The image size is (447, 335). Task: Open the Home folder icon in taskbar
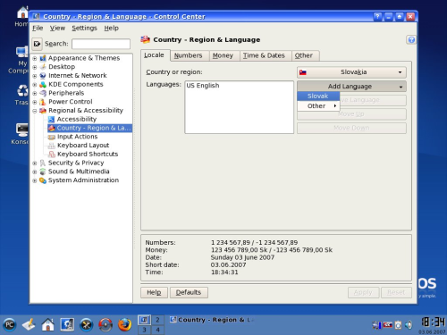coord(47,324)
